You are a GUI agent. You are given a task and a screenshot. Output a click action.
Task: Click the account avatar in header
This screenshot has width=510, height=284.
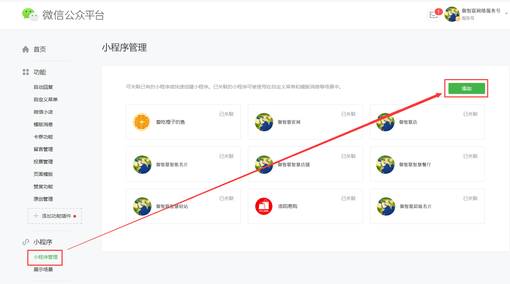(452, 14)
